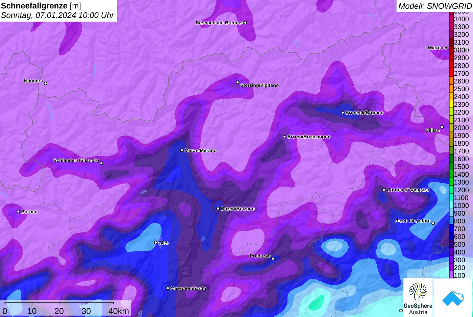This screenshot has height=317, width=473.
Task: Select the Brixen/Bressanone marker dot
Action: [284, 137]
